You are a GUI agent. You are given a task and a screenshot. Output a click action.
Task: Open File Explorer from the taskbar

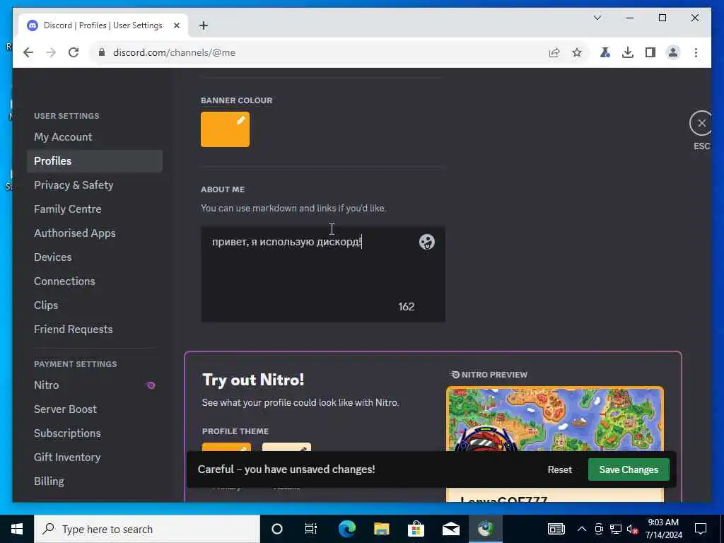pyautogui.click(x=381, y=529)
